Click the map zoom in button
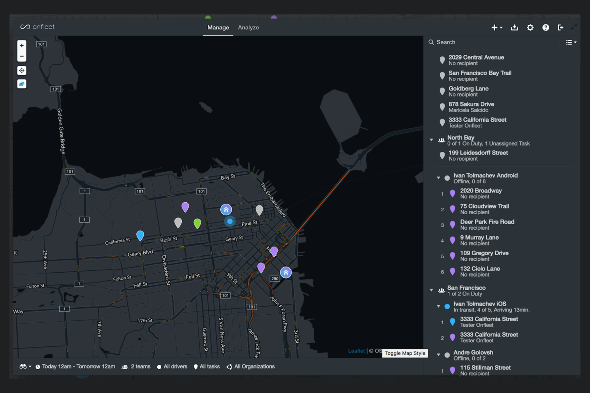 pos(22,45)
